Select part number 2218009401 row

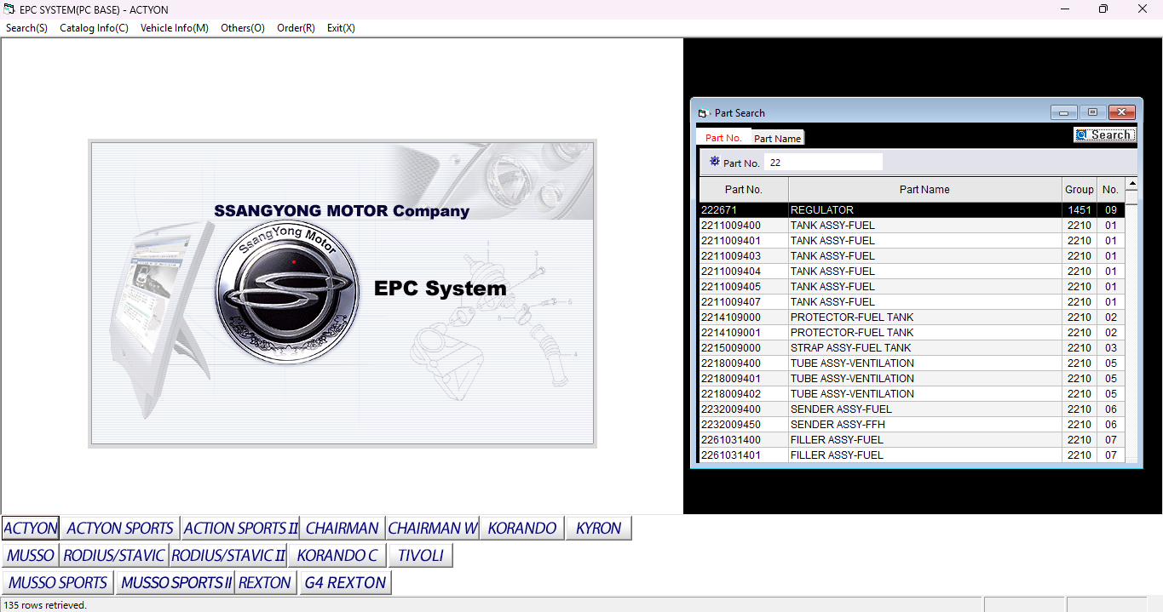tap(912, 379)
